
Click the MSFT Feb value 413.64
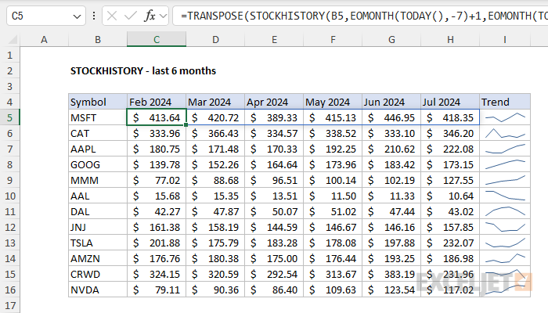[x=157, y=117]
